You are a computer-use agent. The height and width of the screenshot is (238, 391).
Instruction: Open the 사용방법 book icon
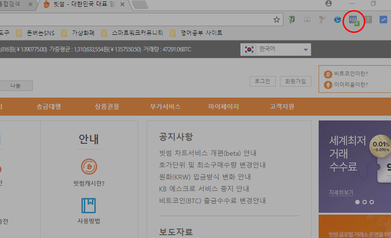(x=89, y=205)
